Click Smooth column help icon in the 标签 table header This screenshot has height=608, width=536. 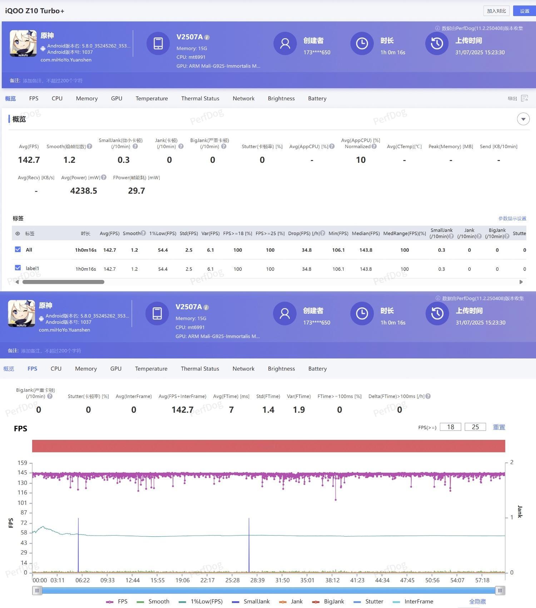coord(143,233)
